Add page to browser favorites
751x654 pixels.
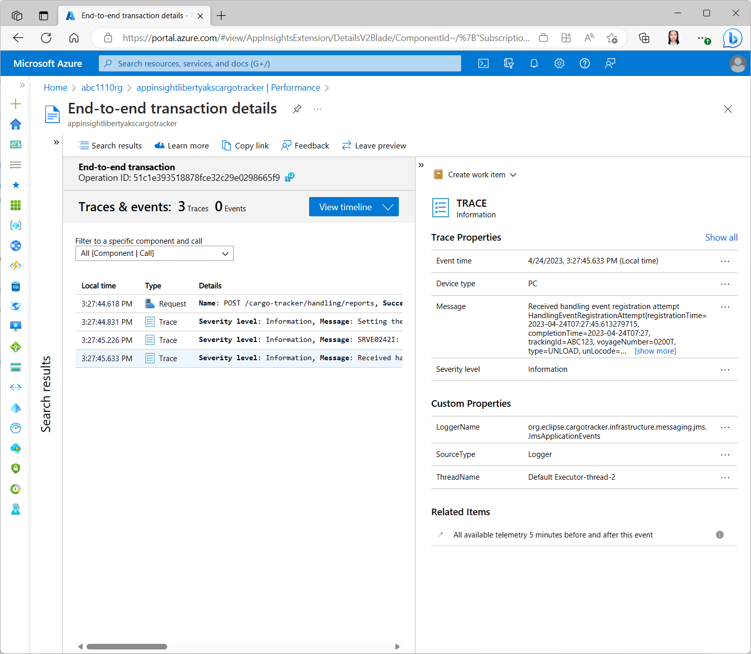(x=612, y=38)
